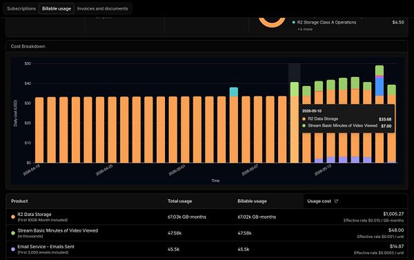This screenshot has width=414, height=260.
Task: Click the $7.00 value in the tooltip
Action: (386, 126)
